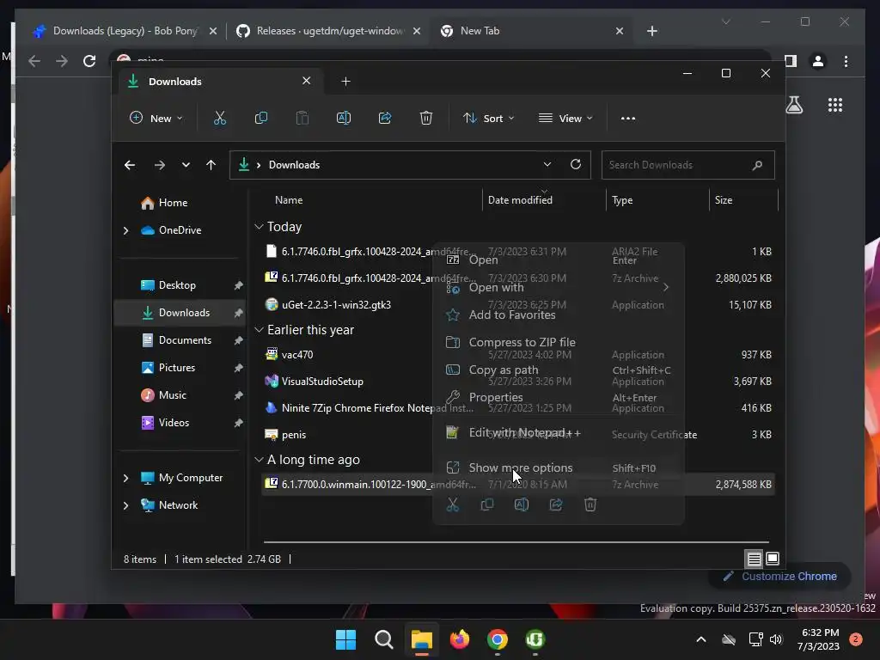
Task: Add a new Explorer tab
Action: coord(345,82)
